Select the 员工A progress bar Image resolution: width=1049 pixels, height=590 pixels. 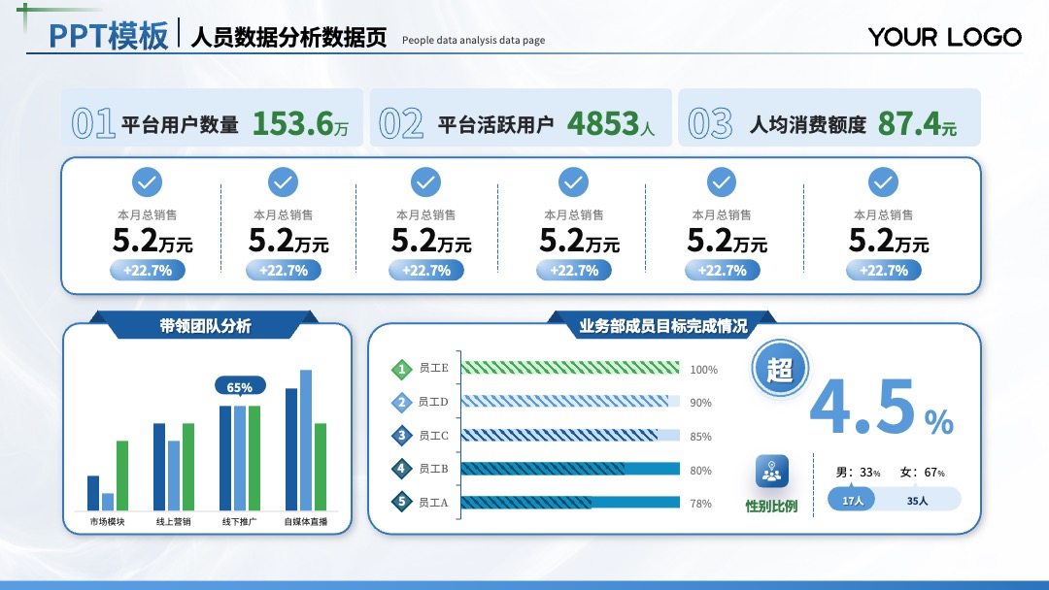pos(571,502)
